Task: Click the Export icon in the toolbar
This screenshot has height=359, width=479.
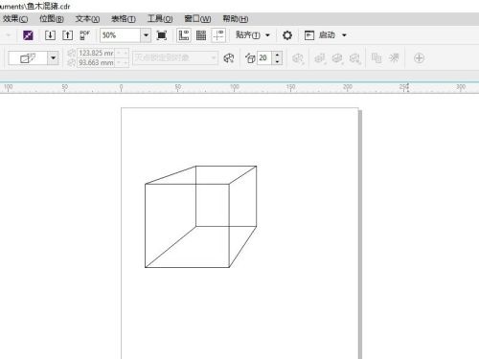Action: tap(67, 35)
